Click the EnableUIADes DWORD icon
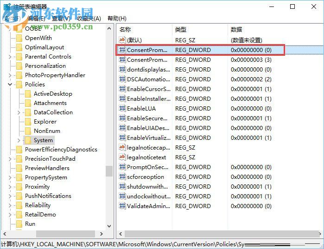The image size is (324, 249). click(x=122, y=128)
